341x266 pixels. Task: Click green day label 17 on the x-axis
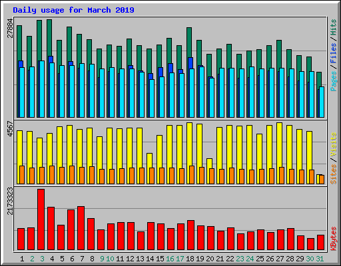tap(180, 259)
